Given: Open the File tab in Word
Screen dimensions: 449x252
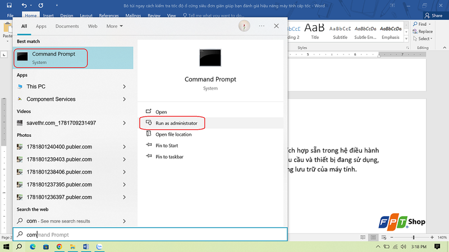Looking at the screenshot, I should pos(10,16).
